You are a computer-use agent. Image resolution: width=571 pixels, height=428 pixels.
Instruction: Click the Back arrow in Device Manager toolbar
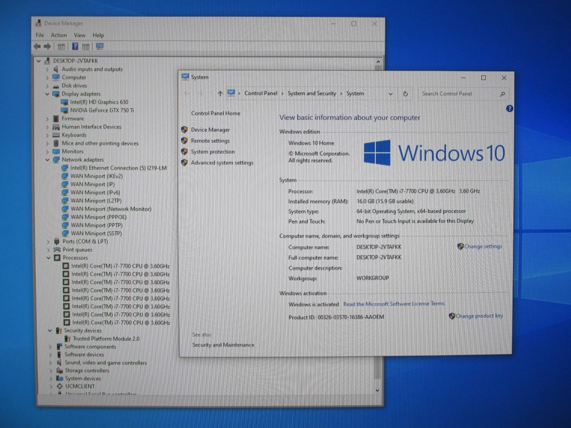point(37,46)
